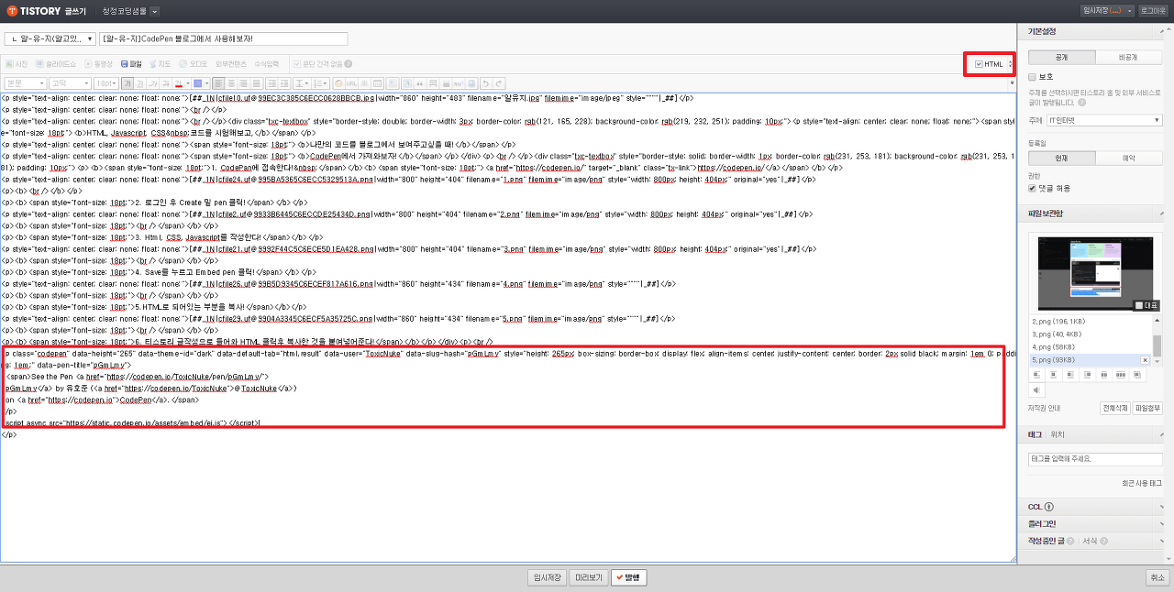Undo the last edit
The image size is (1174, 592).
[485, 83]
